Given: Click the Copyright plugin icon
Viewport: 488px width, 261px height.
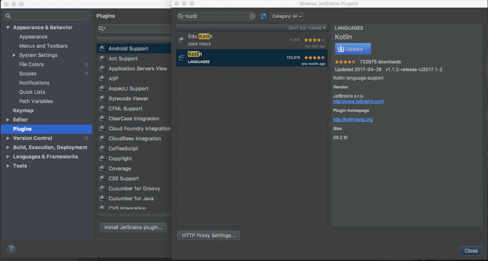Looking at the screenshot, I should point(102,158).
